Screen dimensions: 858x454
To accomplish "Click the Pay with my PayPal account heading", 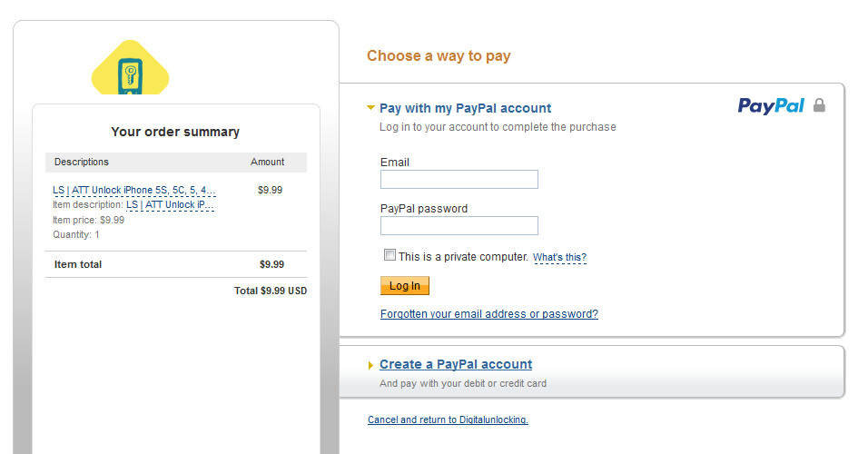I will 465,108.
